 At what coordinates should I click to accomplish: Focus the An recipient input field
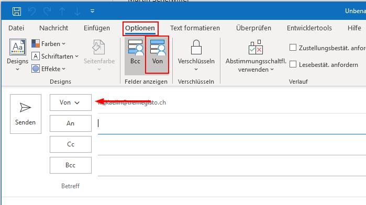(232, 123)
